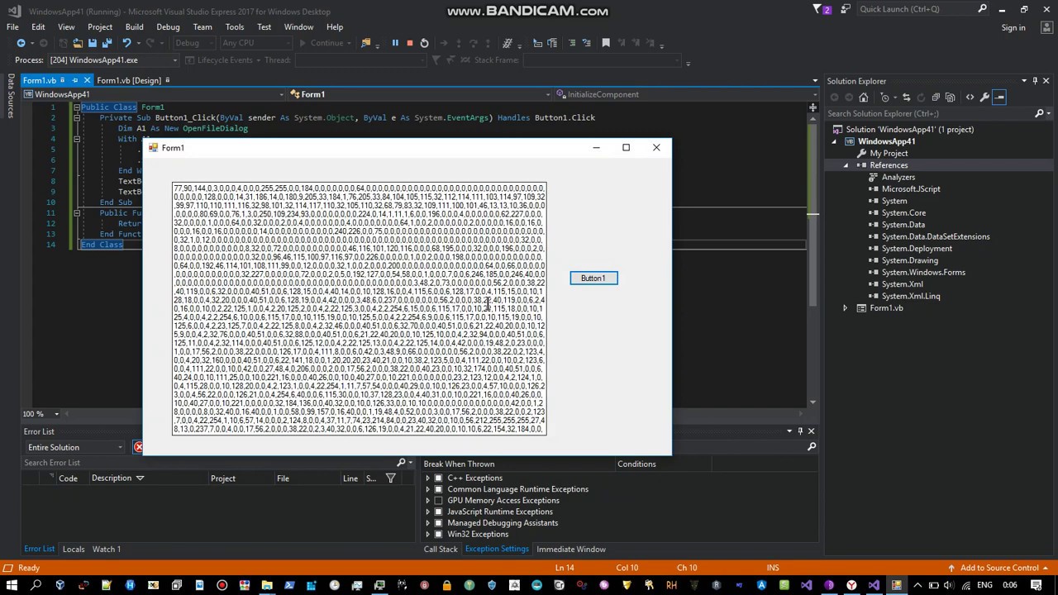Click the Preview Selected Items icon
1058x595 pixels.
click(x=999, y=98)
